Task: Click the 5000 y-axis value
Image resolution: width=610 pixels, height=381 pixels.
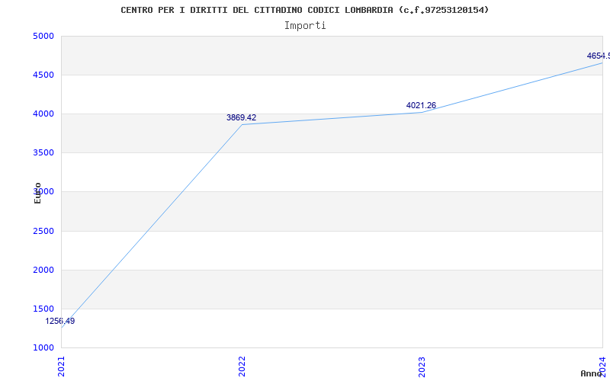Action: (43, 36)
